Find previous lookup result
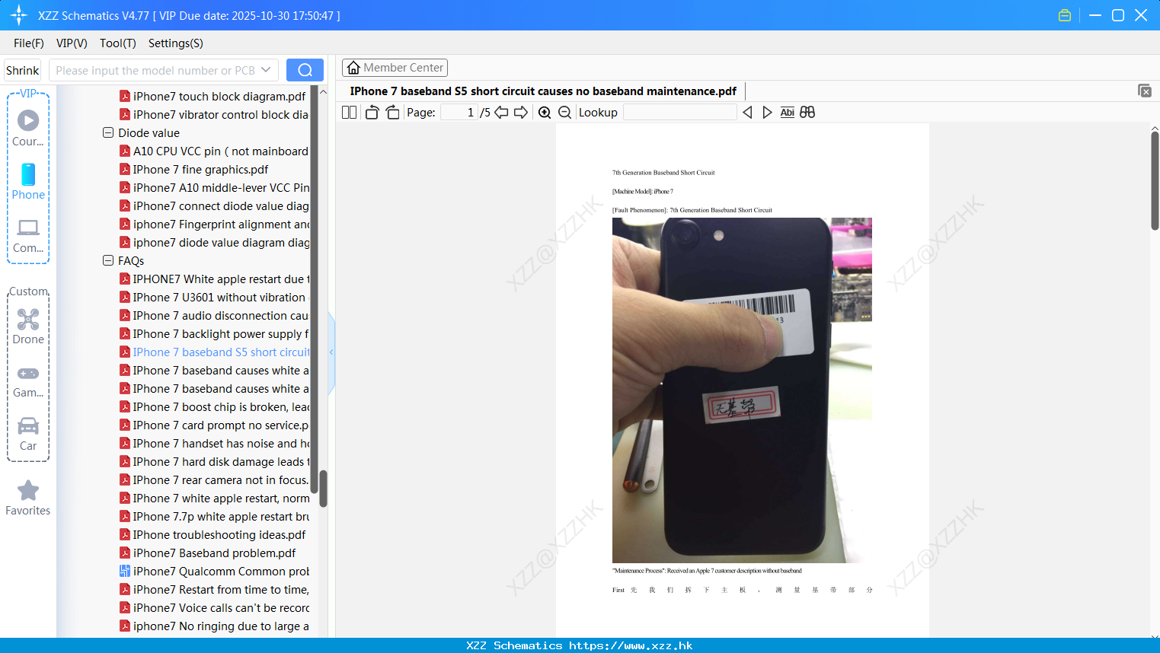The width and height of the screenshot is (1160, 653). point(747,113)
